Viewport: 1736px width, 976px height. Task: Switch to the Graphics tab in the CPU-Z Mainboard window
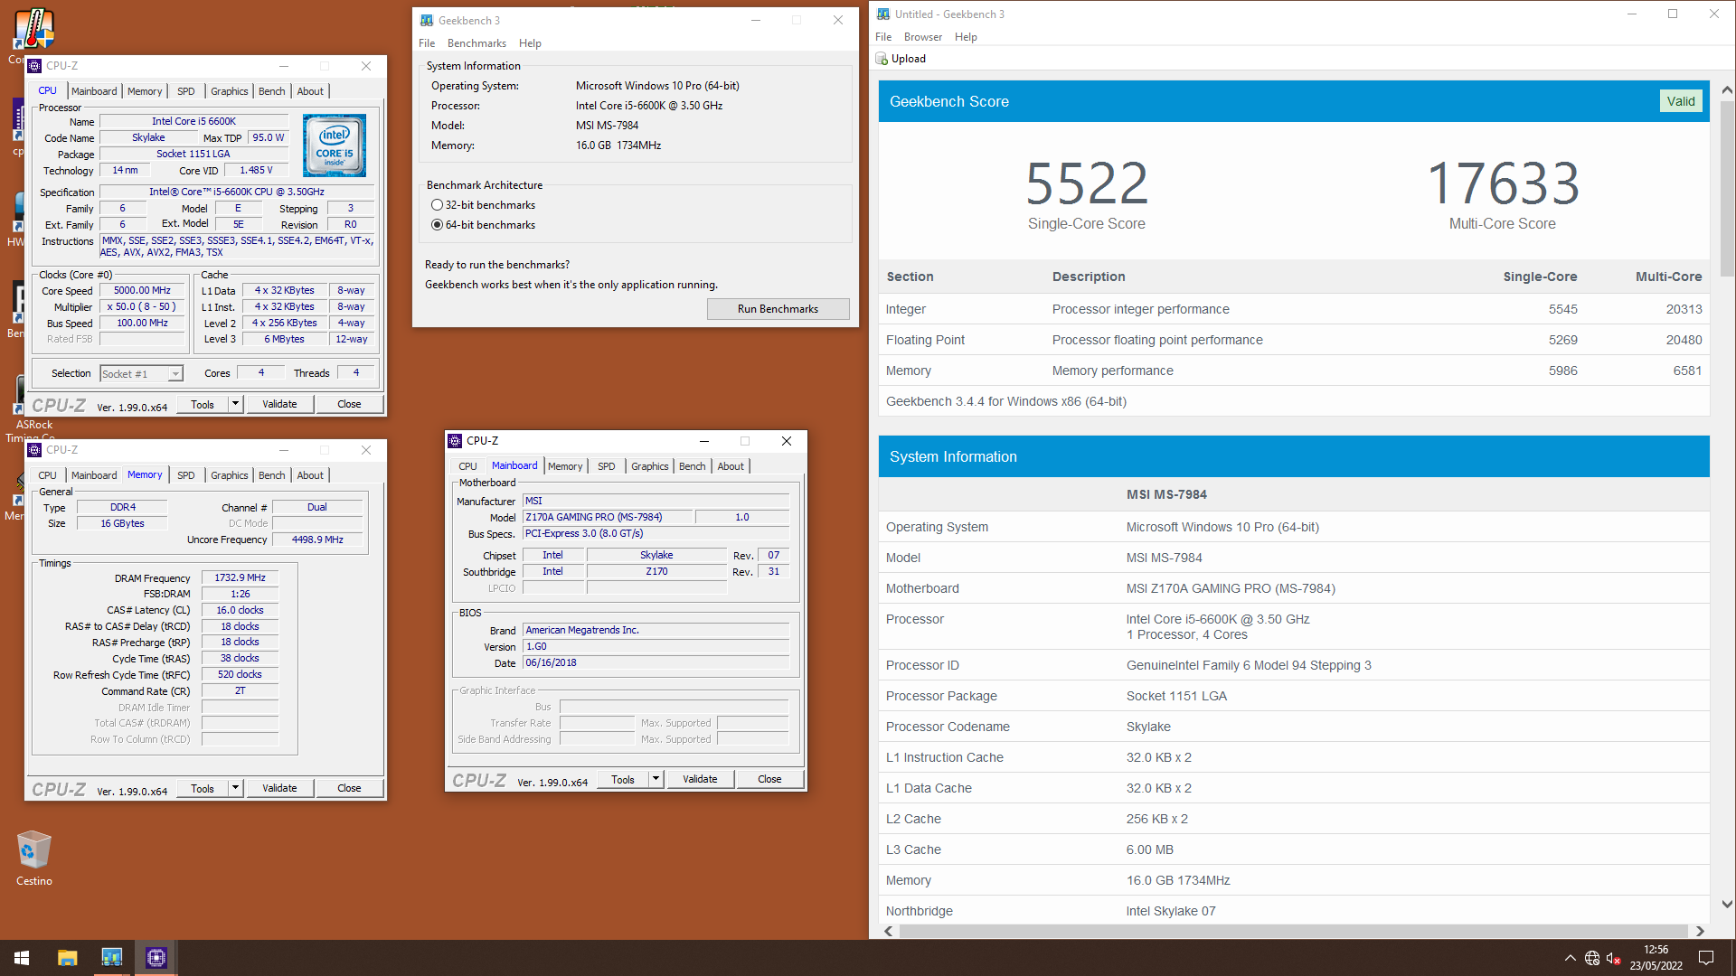point(650,466)
